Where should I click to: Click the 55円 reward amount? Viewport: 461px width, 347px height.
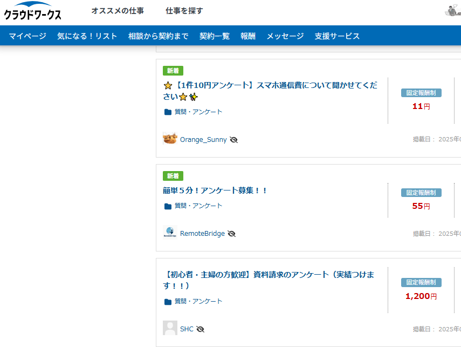point(421,206)
